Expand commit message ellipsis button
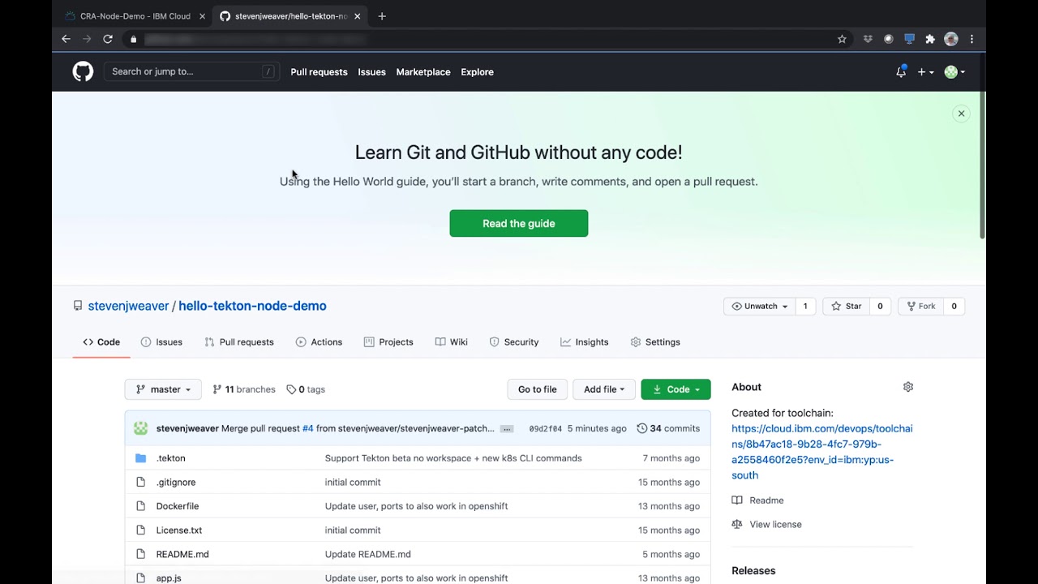Screen dimensions: 1038x584 [x=507, y=428]
